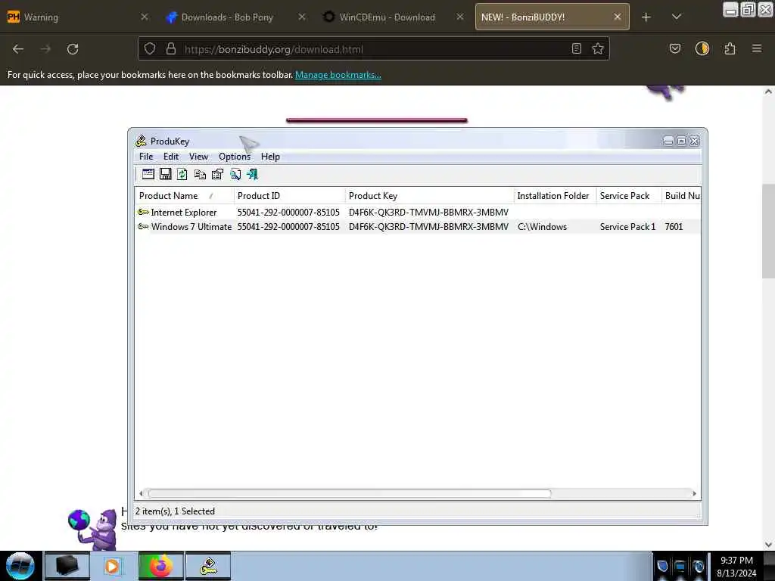The height and width of the screenshot is (581, 775).
Task: Sort by the Installation Folder column header
Action: coord(555,196)
